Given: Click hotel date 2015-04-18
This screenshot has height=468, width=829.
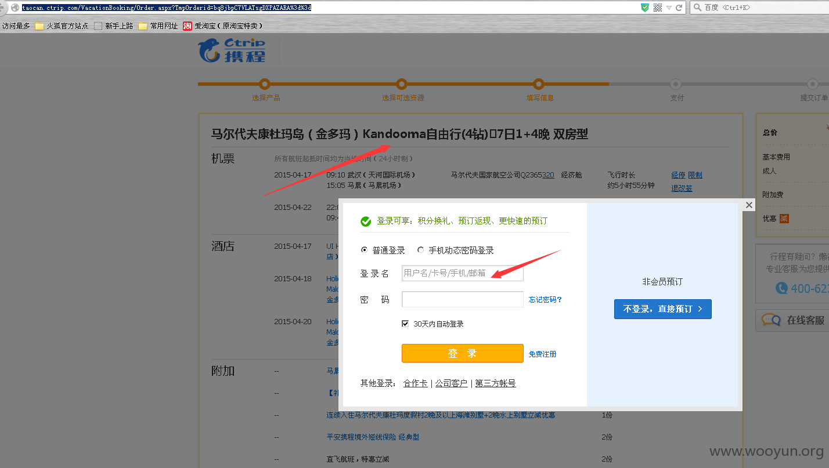Looking at the screenshot, I should [x=293, y=278].
